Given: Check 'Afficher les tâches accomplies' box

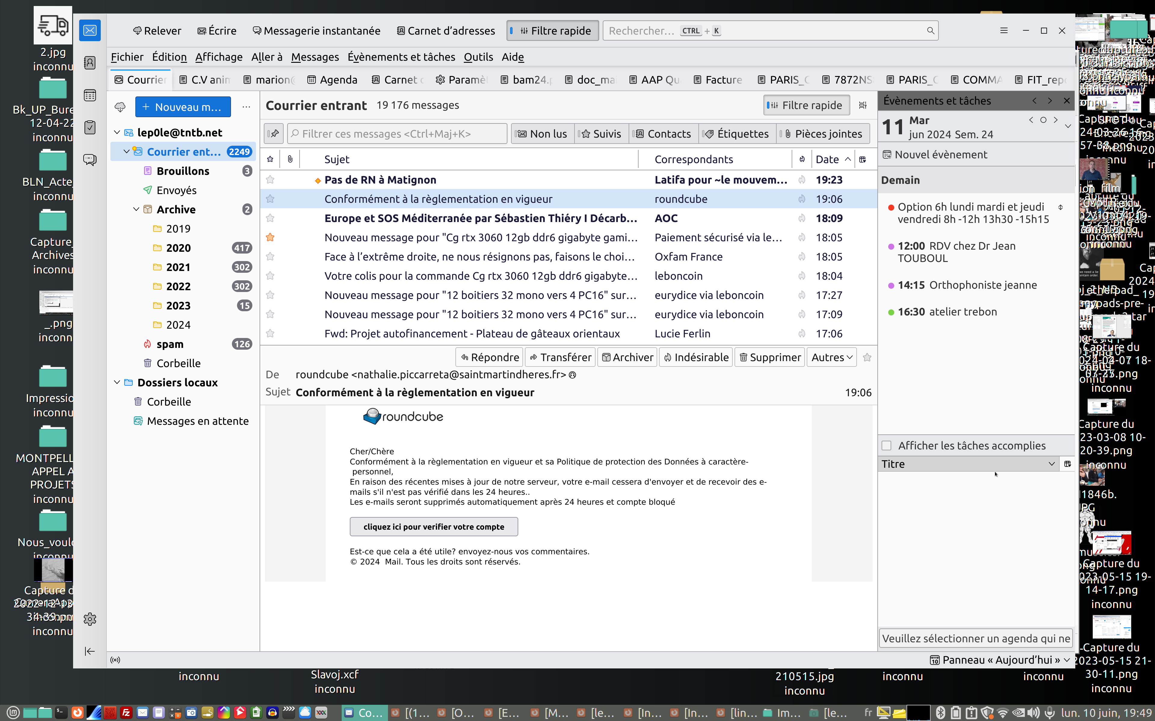Looking at the screenshot, I should coord(886,446).
